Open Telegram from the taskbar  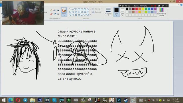click(x=25, y=100)
